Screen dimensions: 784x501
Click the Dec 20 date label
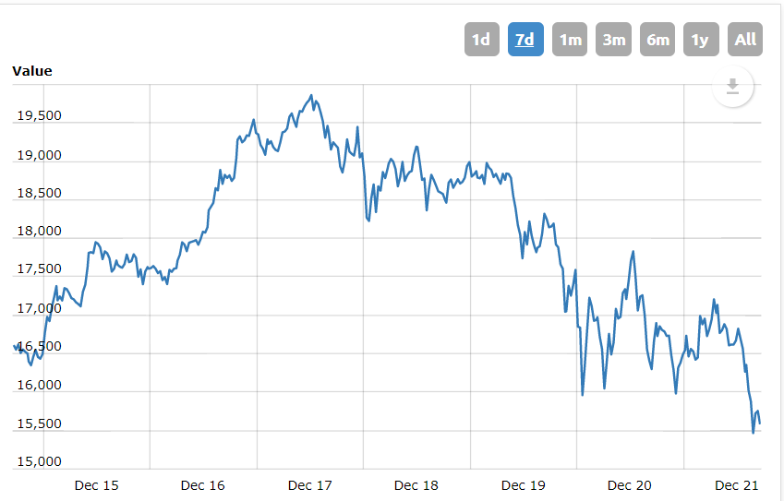click(630, 485)
